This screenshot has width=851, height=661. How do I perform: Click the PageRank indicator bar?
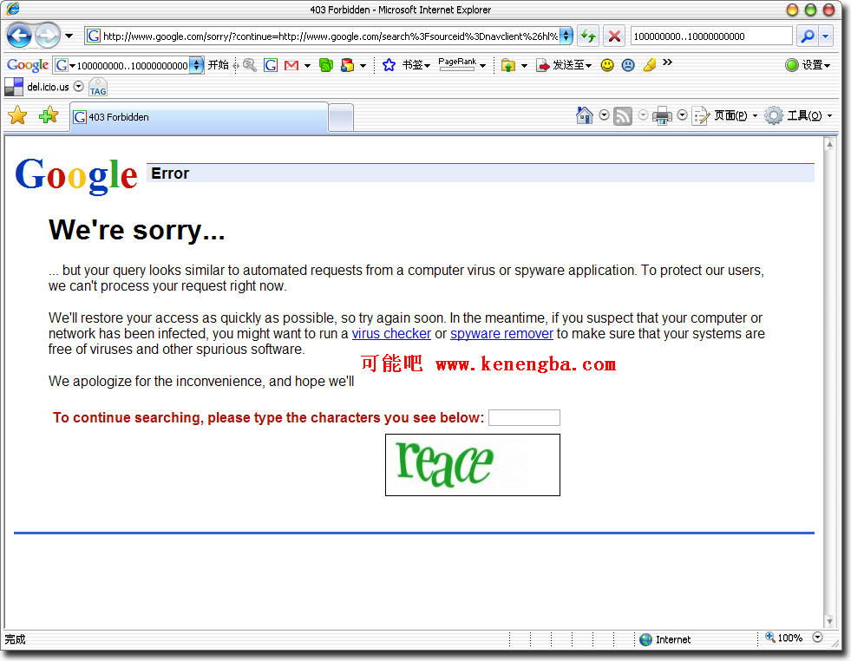click(x=457, y=65)
